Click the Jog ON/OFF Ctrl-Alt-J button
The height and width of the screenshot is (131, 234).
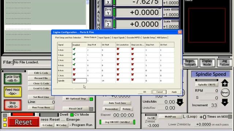(117, 122)
